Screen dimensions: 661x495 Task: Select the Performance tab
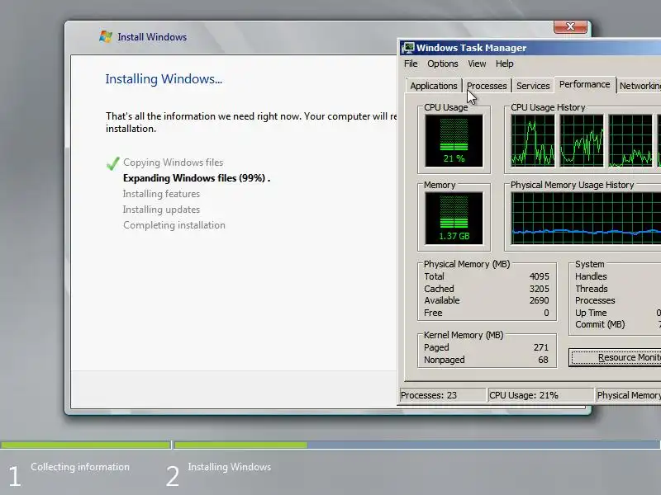pyautogui.click(x=585, y=84)
